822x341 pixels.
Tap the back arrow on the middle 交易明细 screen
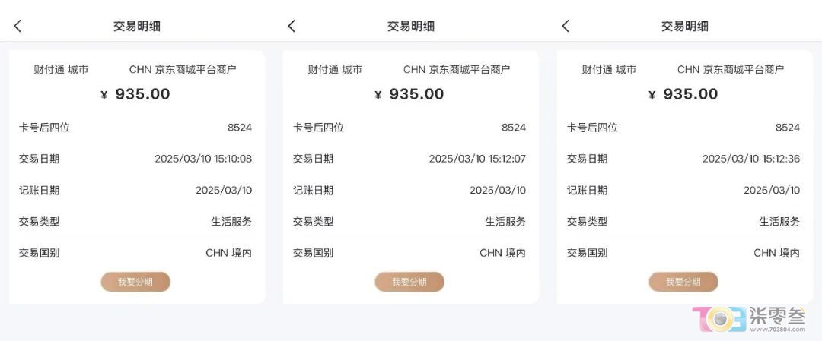[292, 26]
